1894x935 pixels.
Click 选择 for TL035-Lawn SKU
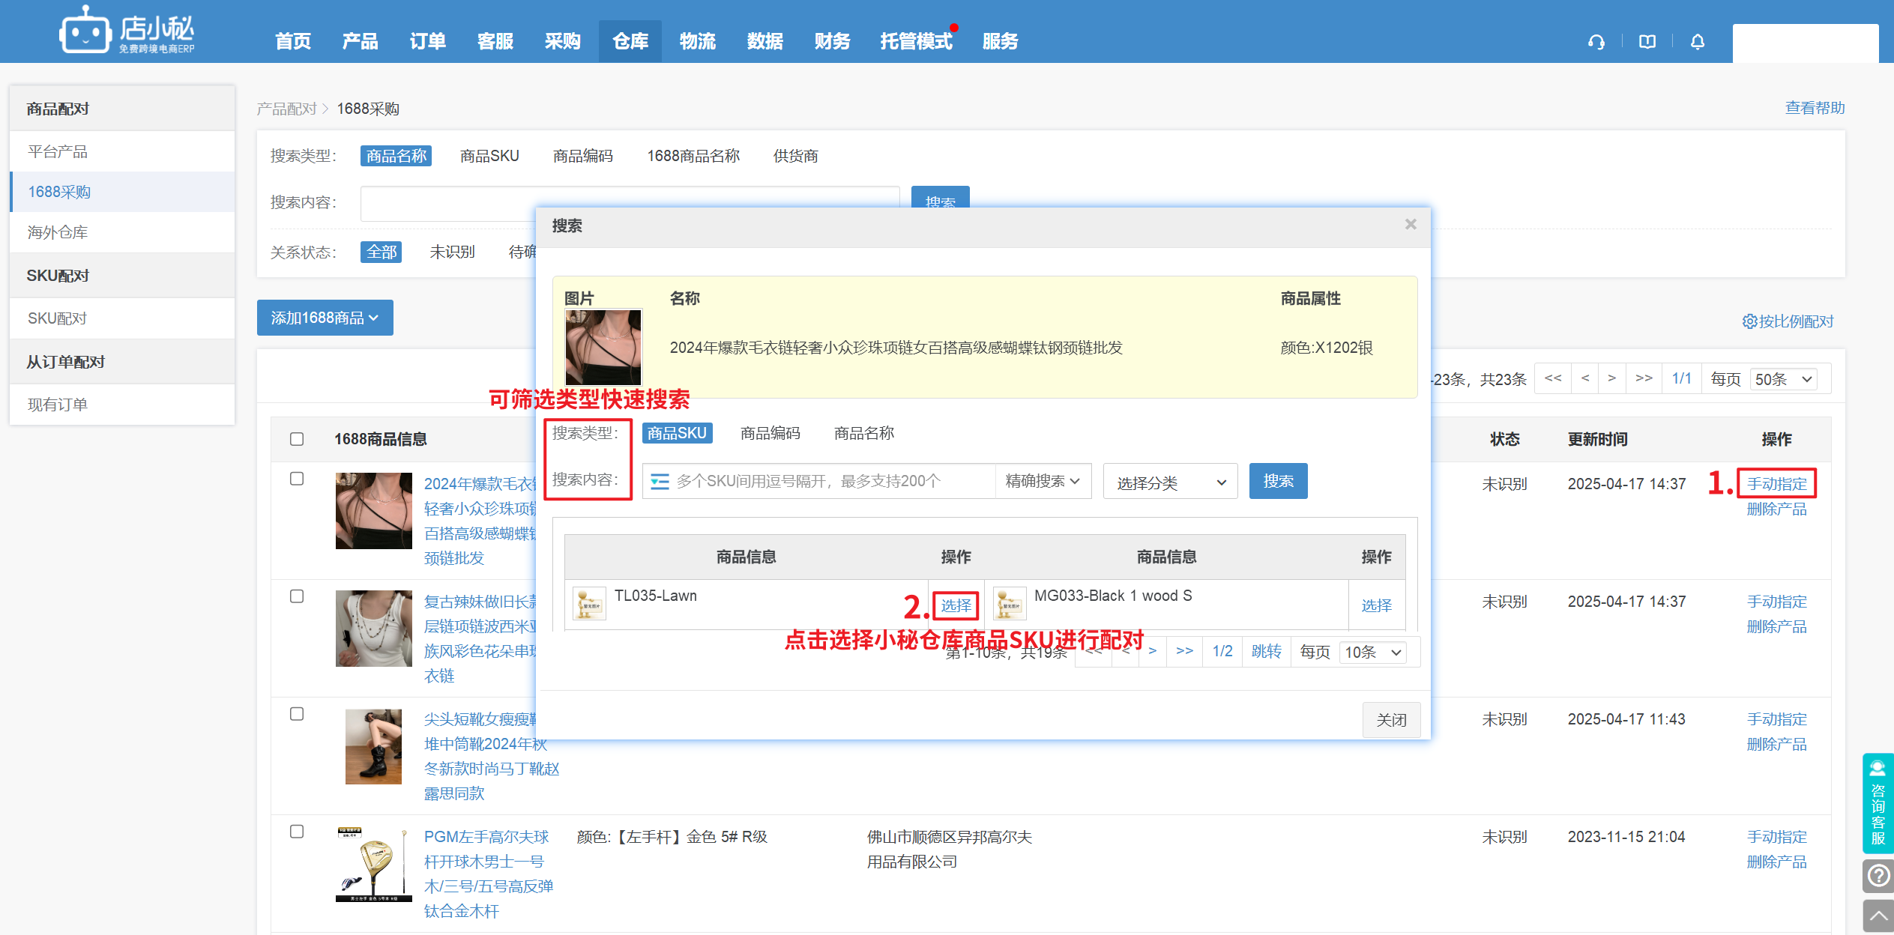click(956, 605)
